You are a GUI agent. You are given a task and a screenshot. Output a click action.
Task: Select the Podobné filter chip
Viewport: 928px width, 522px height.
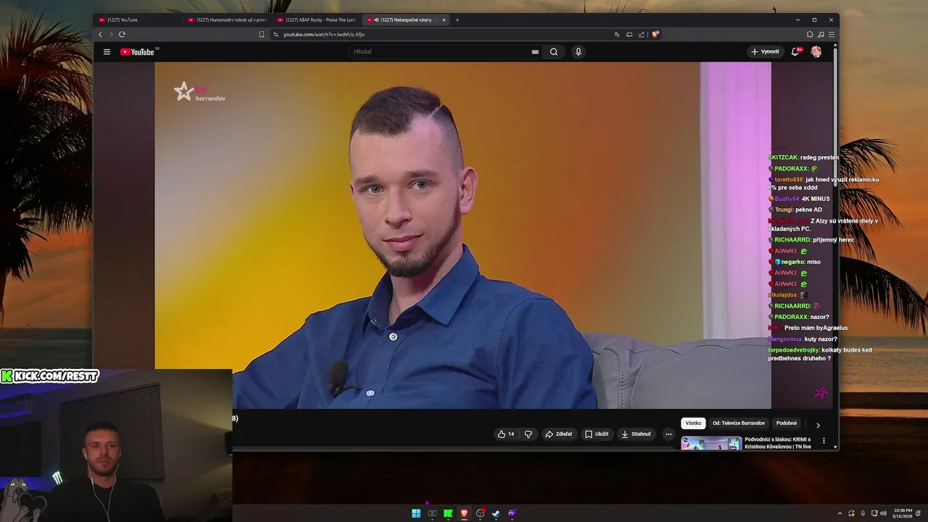click(787, 423)
